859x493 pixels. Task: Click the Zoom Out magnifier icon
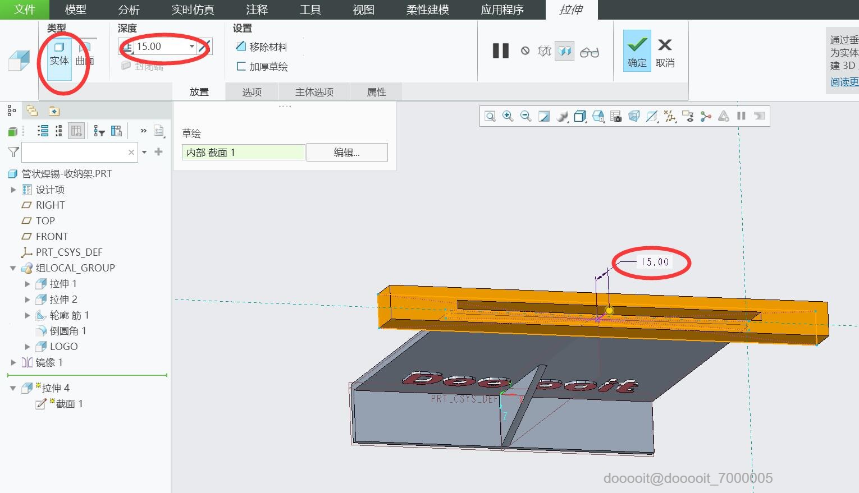[526, 116]
